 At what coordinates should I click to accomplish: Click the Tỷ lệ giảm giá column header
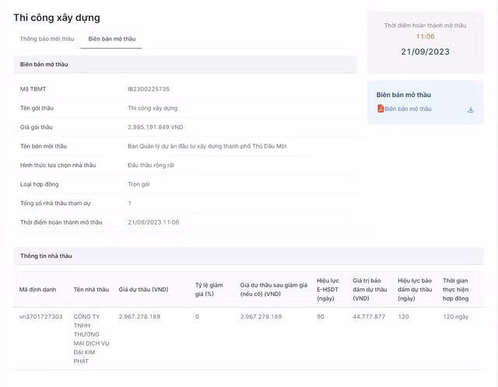point(209,290)
